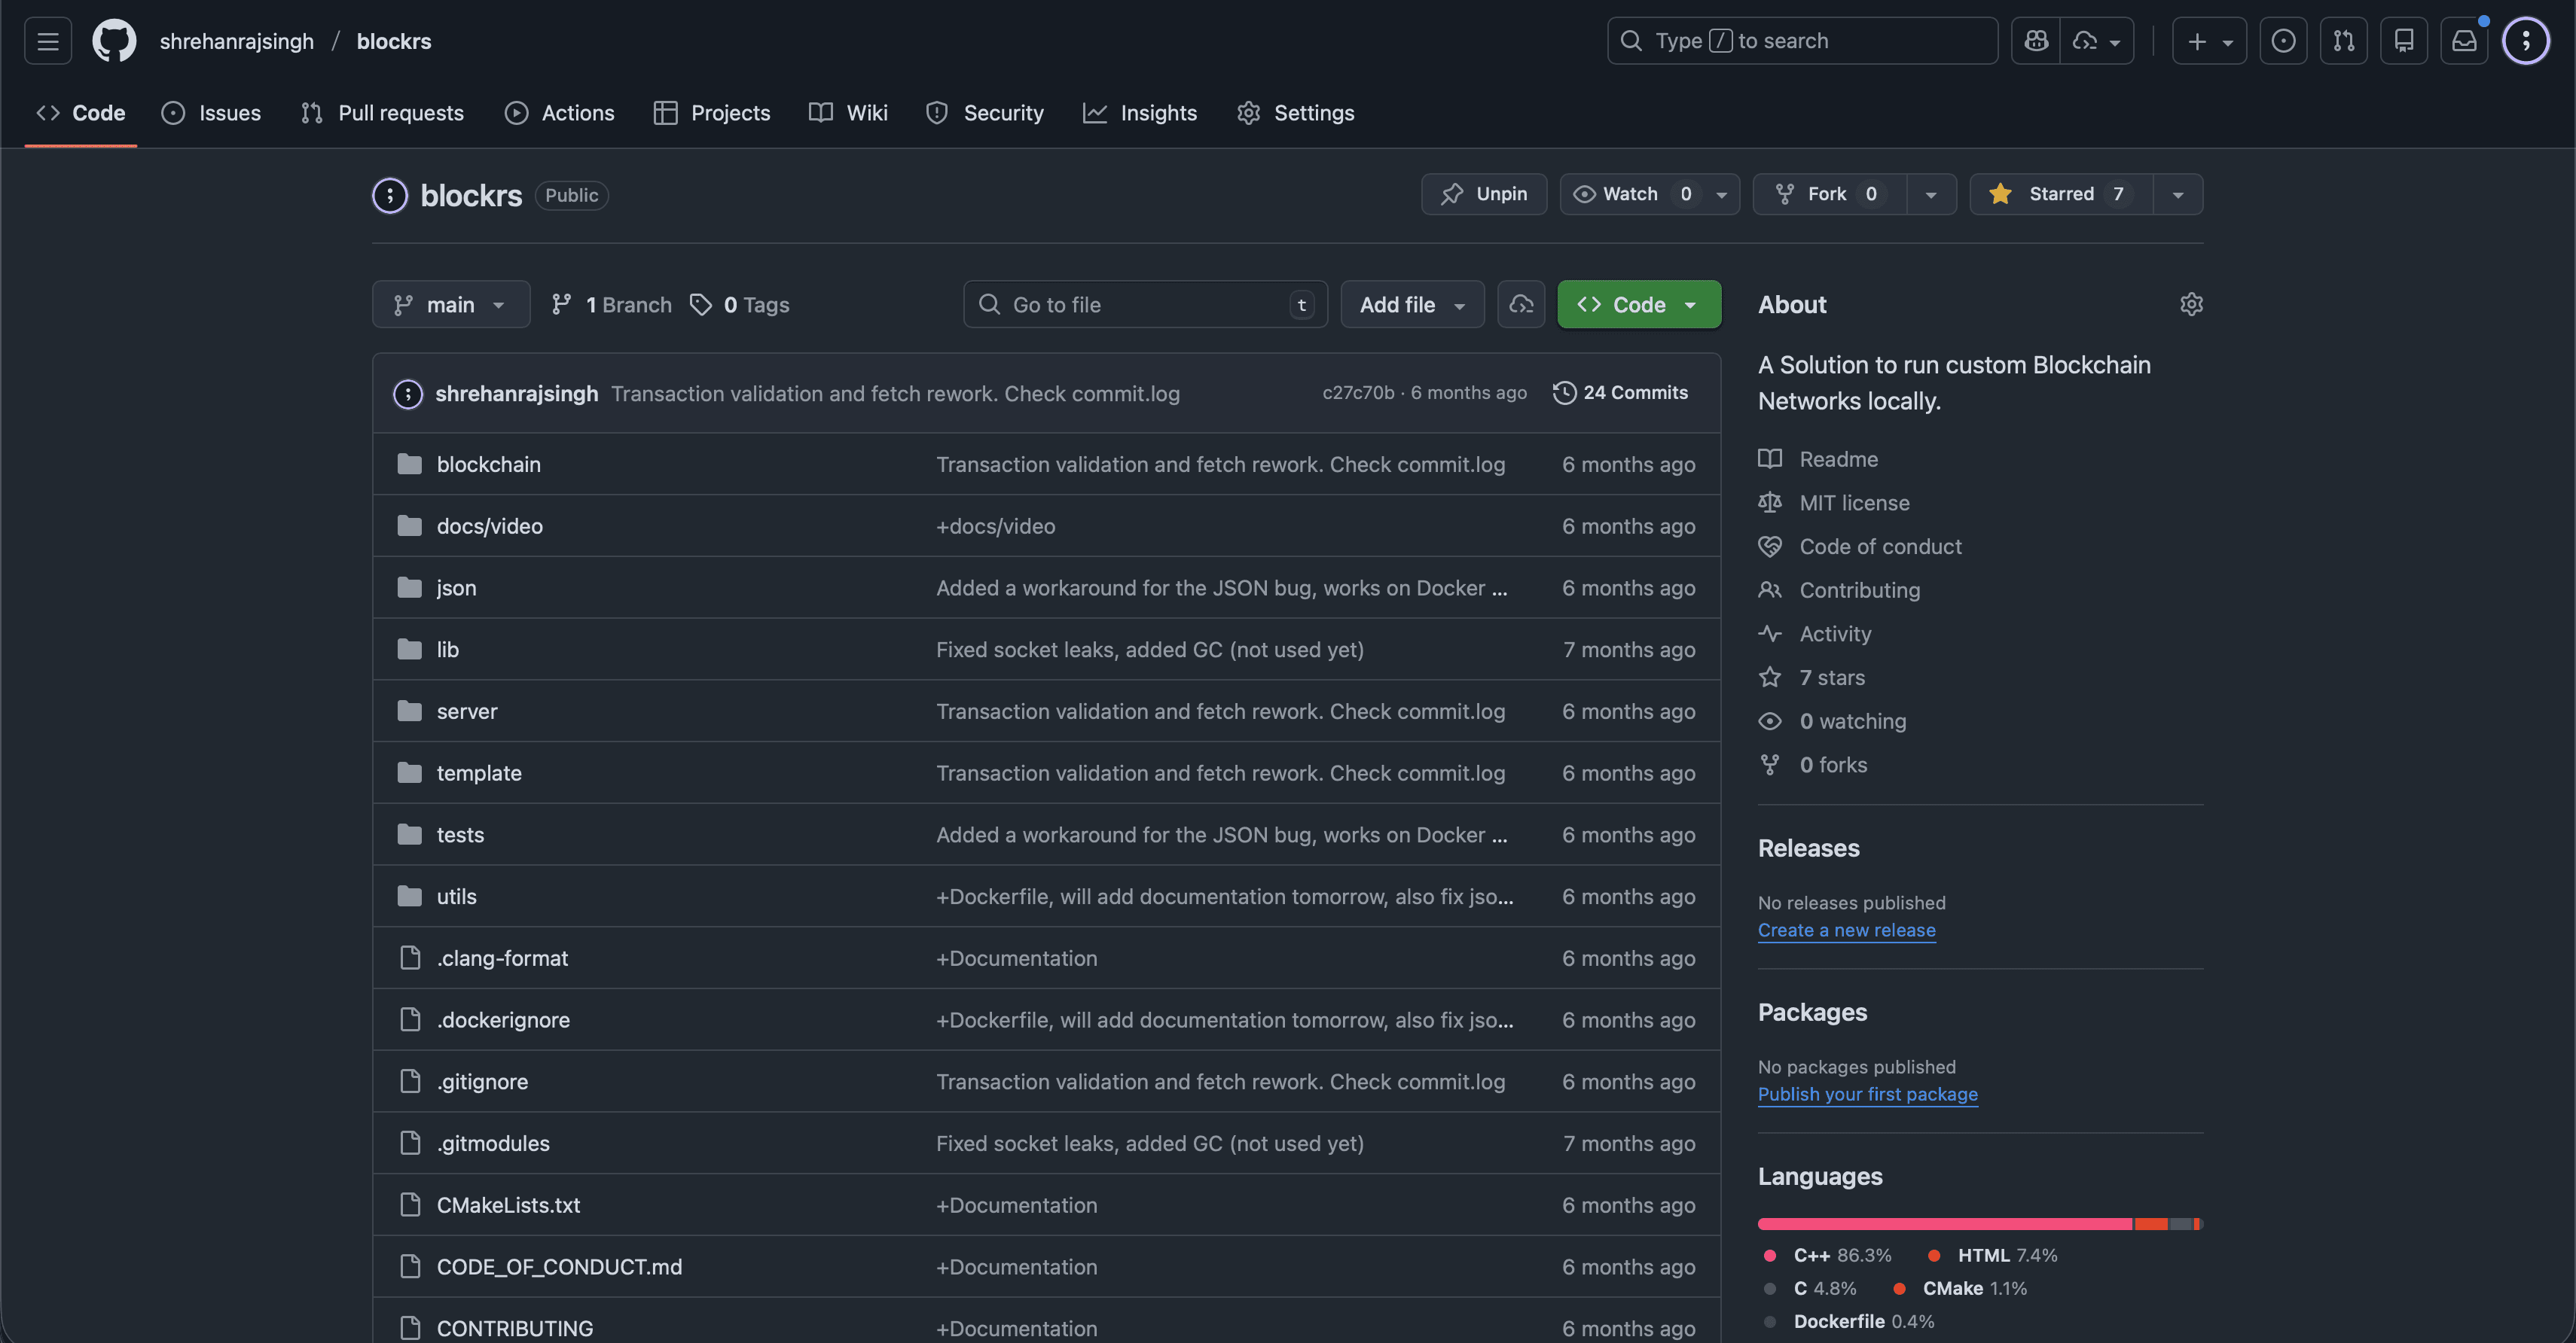Image resolution: width=2576 pixels, height=1343 pixels.
Task: Open pull requests icon in header
Action: [2343, 41]
